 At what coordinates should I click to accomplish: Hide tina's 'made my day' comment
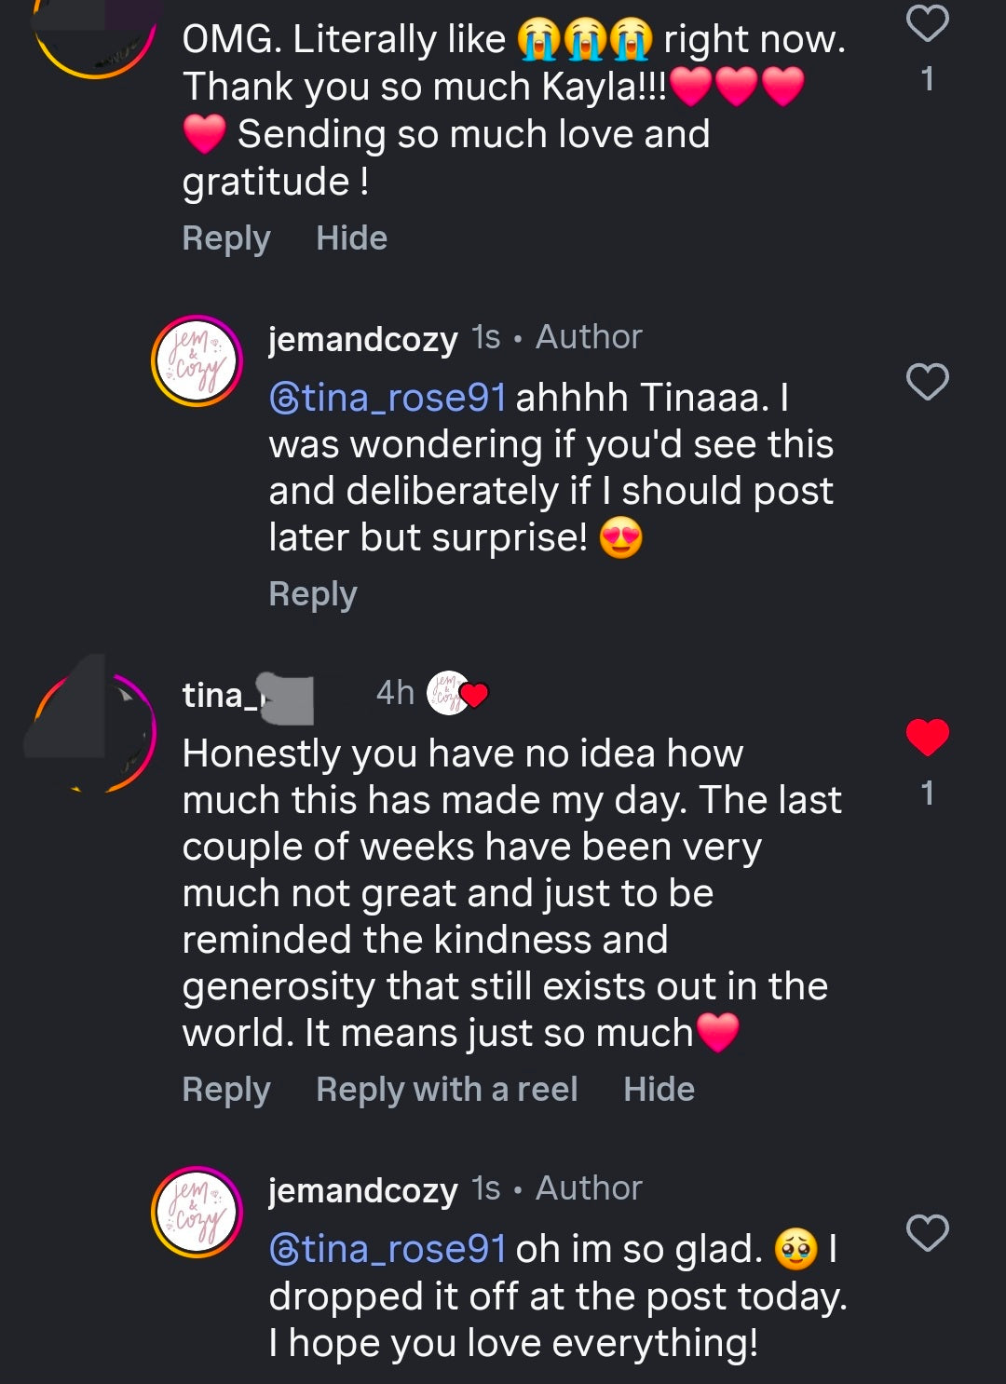click(x=659, y=1090)
